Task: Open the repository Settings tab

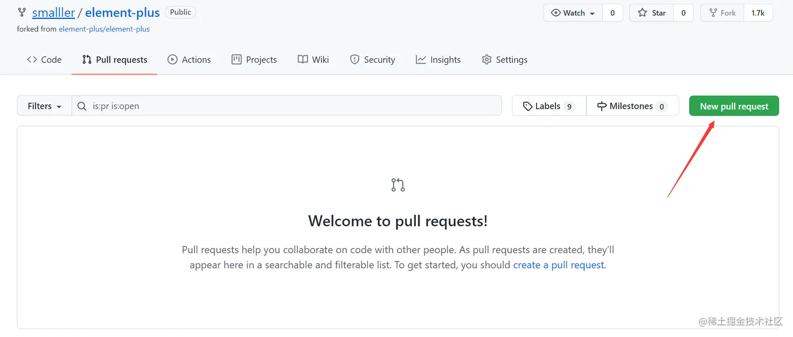Action: [x=505, y=60]
